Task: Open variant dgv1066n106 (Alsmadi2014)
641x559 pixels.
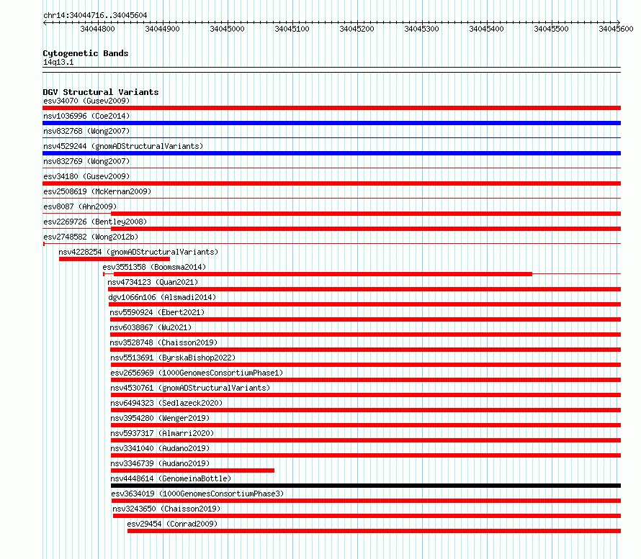Action: 162,297
